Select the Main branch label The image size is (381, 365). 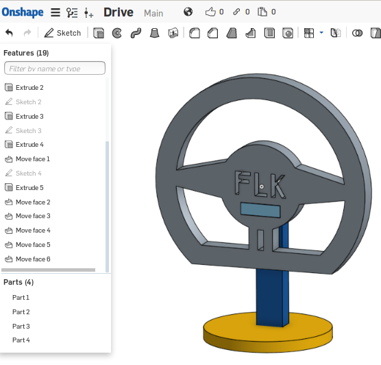coord(153,13)
